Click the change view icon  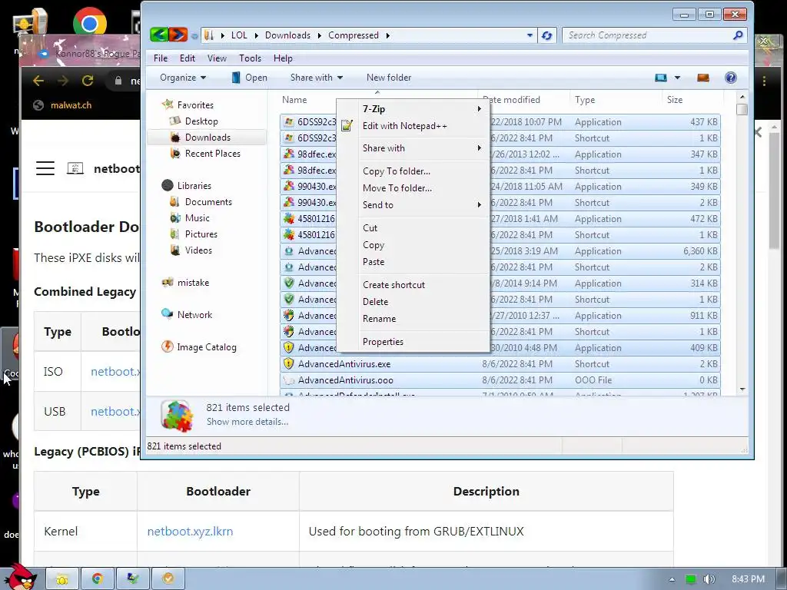660,78
